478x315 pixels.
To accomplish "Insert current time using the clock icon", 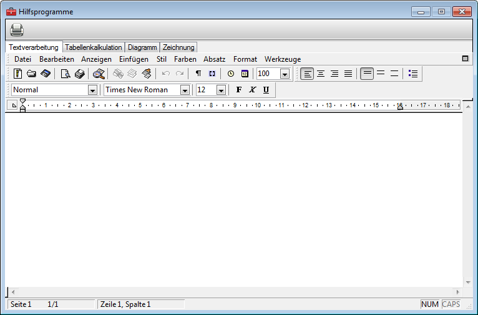I will [x=231, y=74].
